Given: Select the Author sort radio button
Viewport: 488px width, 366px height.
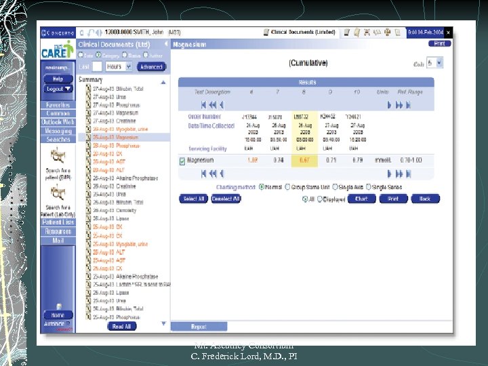Looking at the screenshot, I should (x=145, y=55).
